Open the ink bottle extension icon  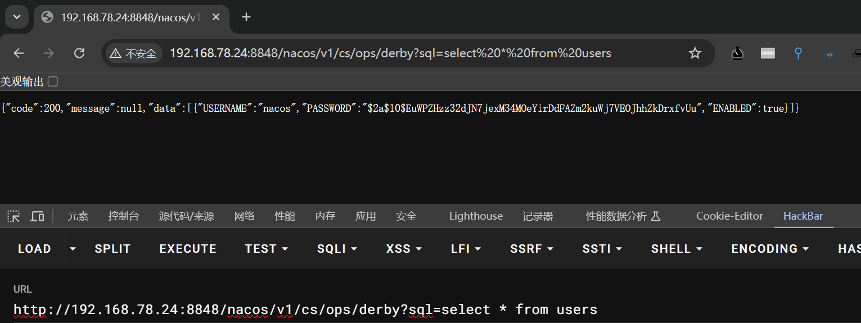click(x=737, y=53)
